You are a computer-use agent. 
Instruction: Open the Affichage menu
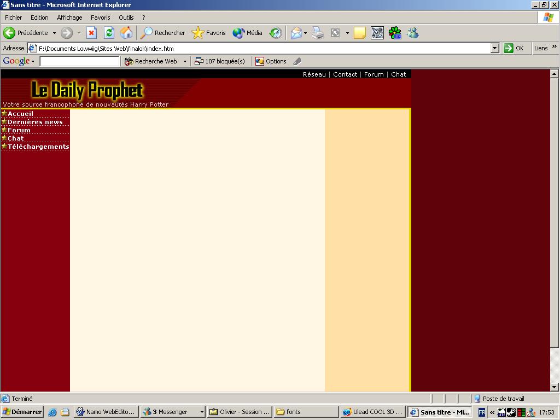tap(69, 17)
